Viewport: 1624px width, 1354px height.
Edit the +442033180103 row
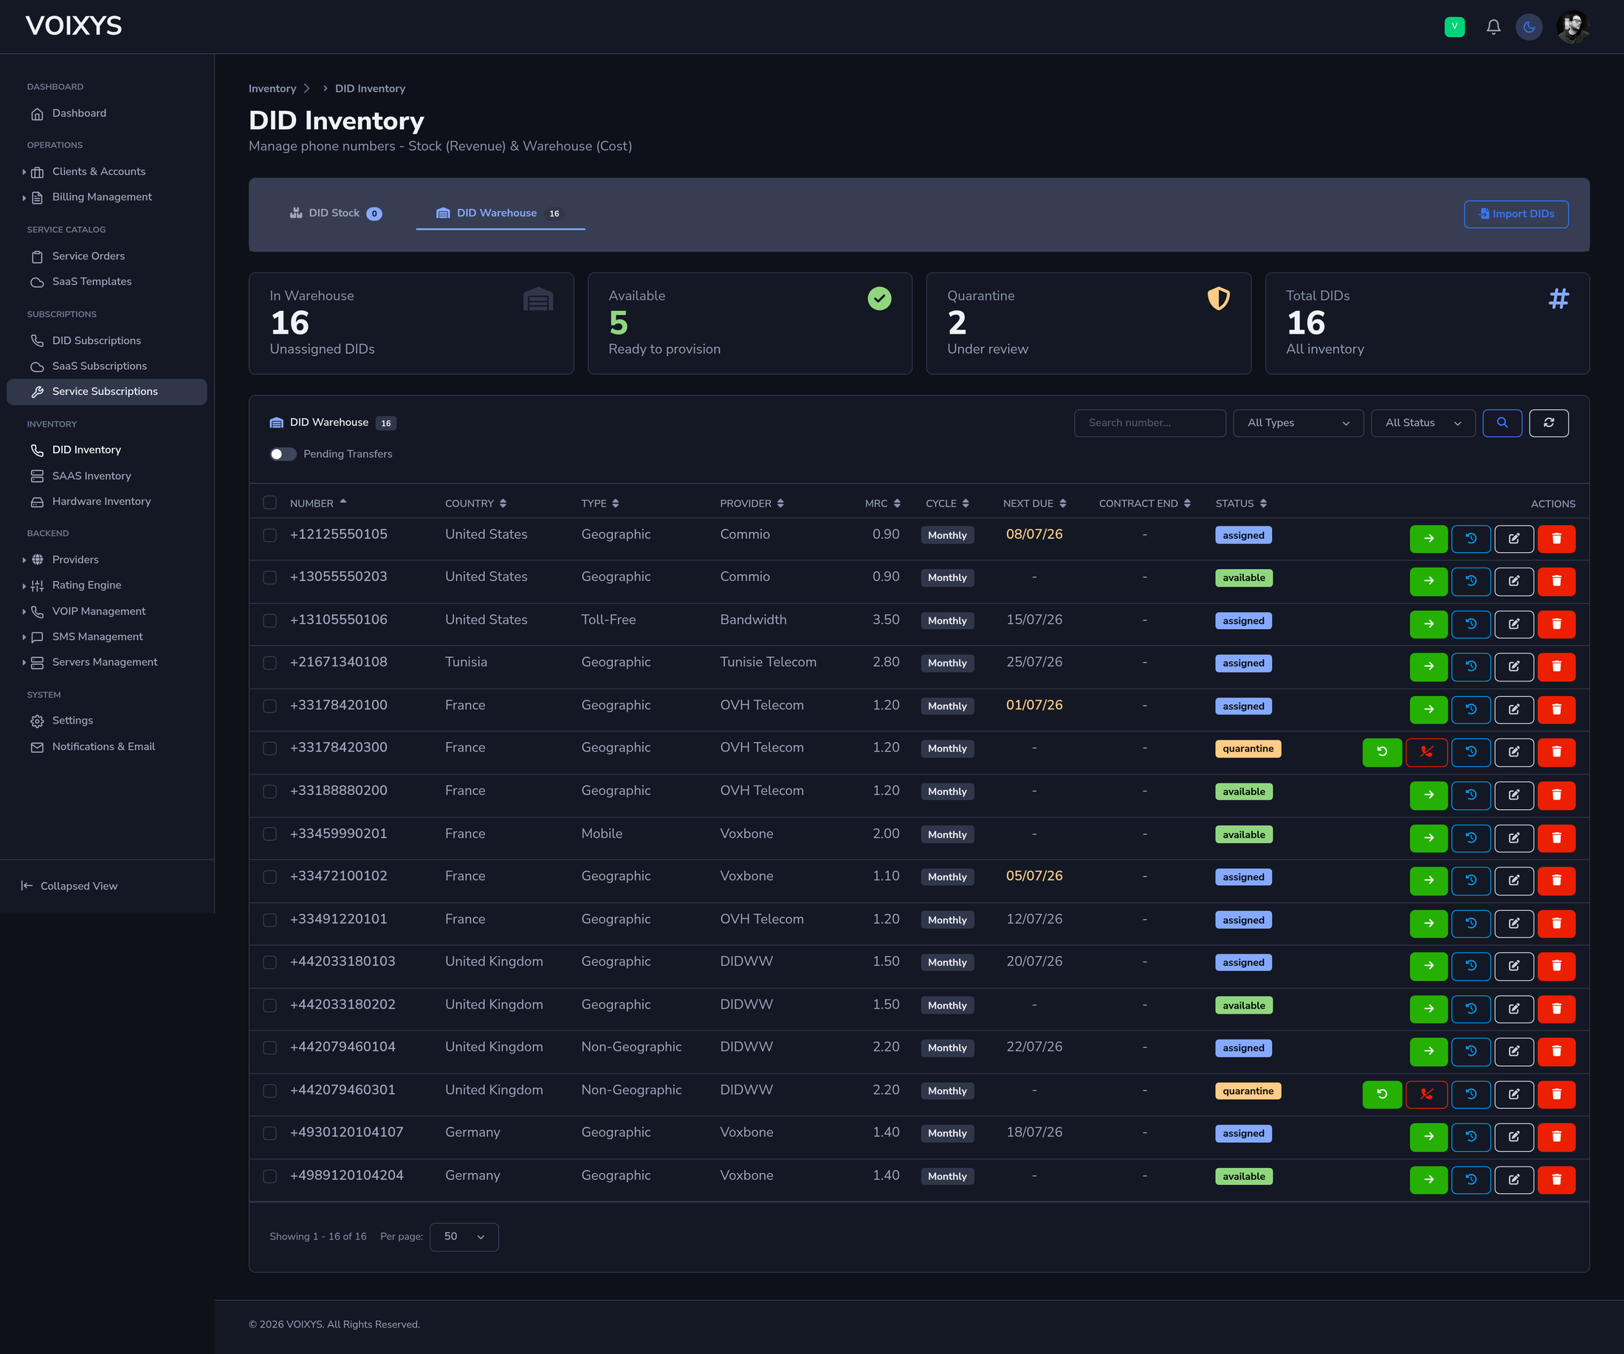pyautogui.click(x=1513, y=966)
